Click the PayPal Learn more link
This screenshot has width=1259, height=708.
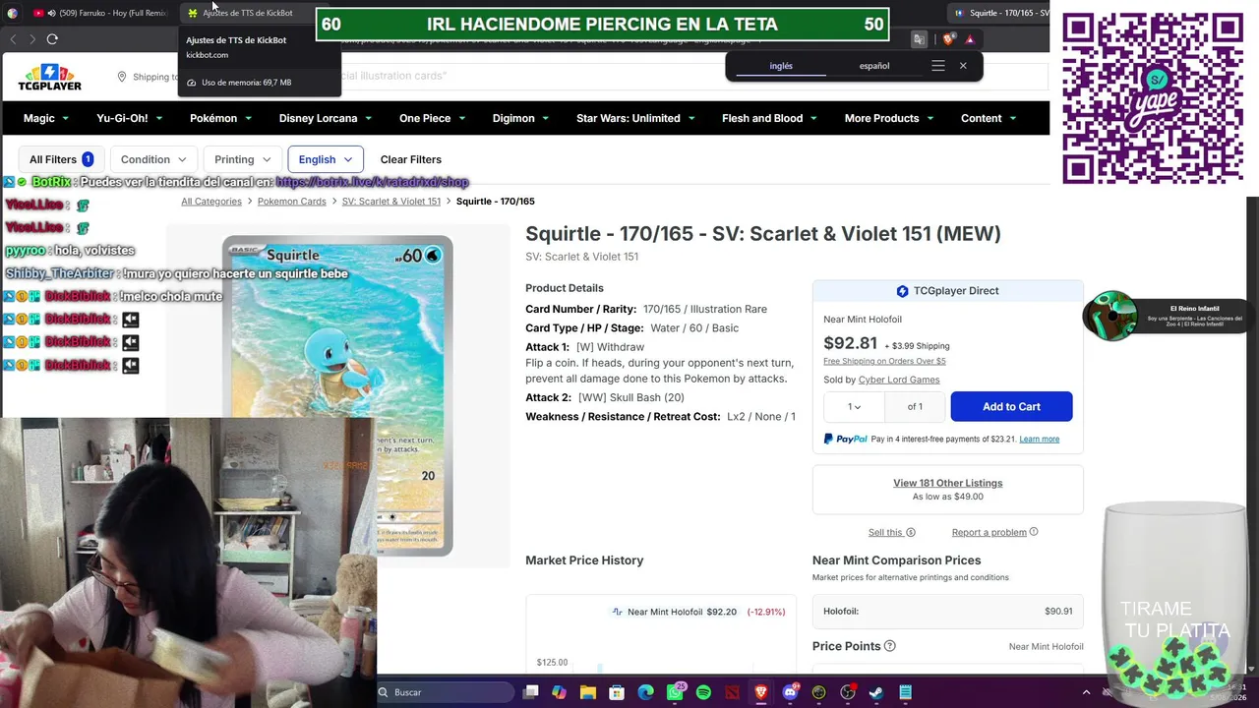click(1039, 440)
